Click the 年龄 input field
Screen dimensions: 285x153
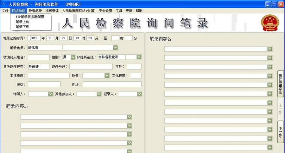[x=134, y=67]
